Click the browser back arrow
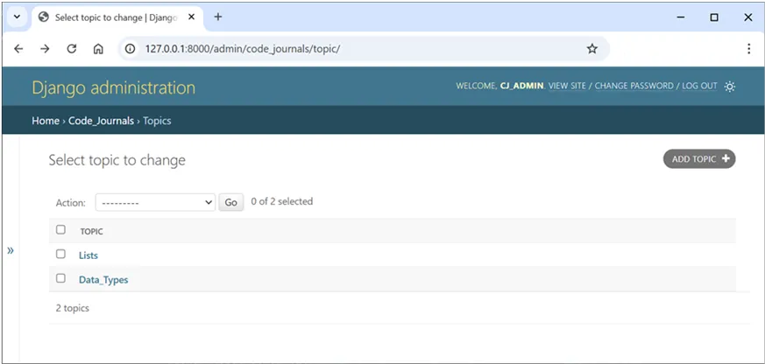 tap(18, 49)
